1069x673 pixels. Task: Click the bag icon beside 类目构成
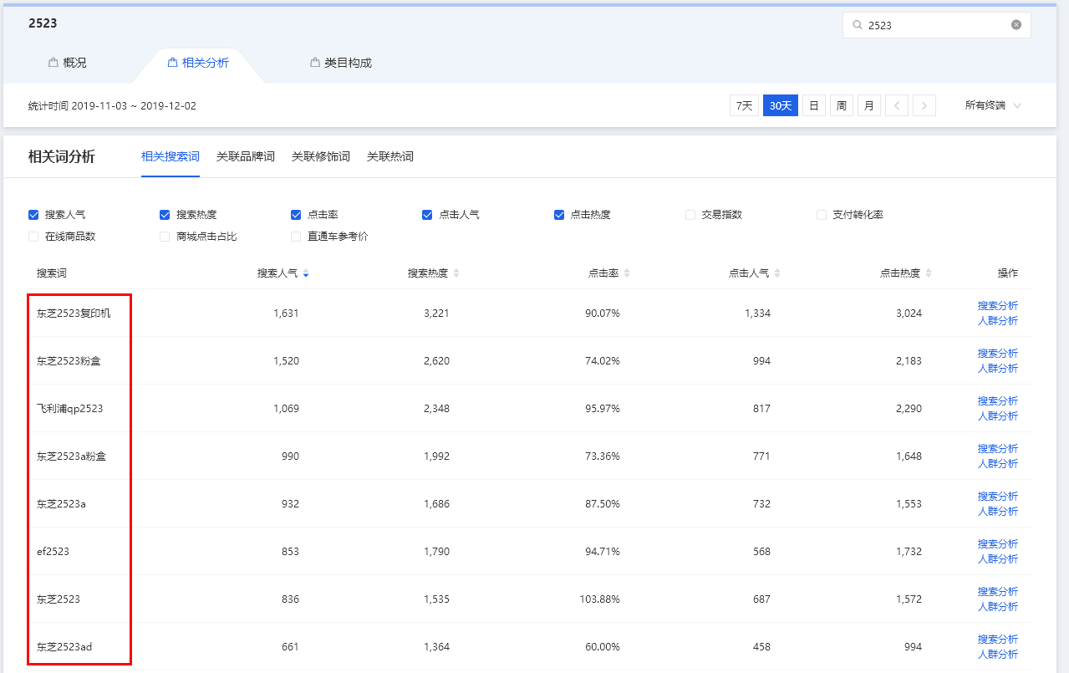coord(315,63)
